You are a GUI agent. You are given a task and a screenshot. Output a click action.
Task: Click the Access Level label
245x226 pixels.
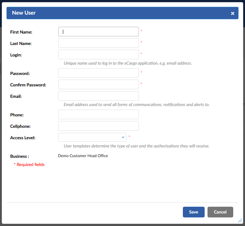(23, 138)
